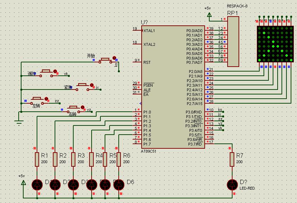Image resolution: width=297 pixels, height=203 pixels.
Task: Toggle the red latch dot on 遥控 button
Action: tap(55, 71)
